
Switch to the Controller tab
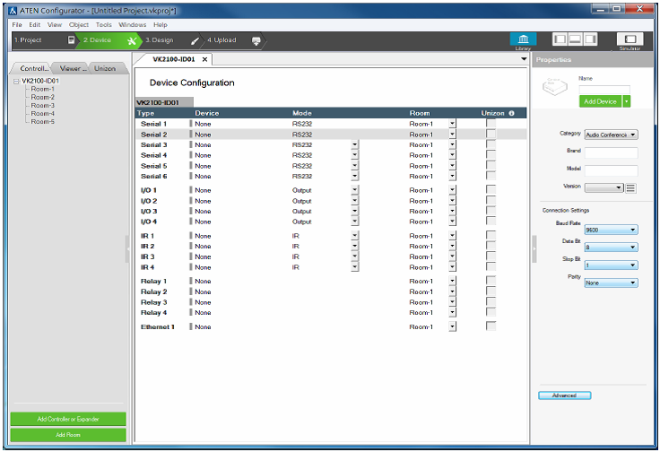(32, 68)
